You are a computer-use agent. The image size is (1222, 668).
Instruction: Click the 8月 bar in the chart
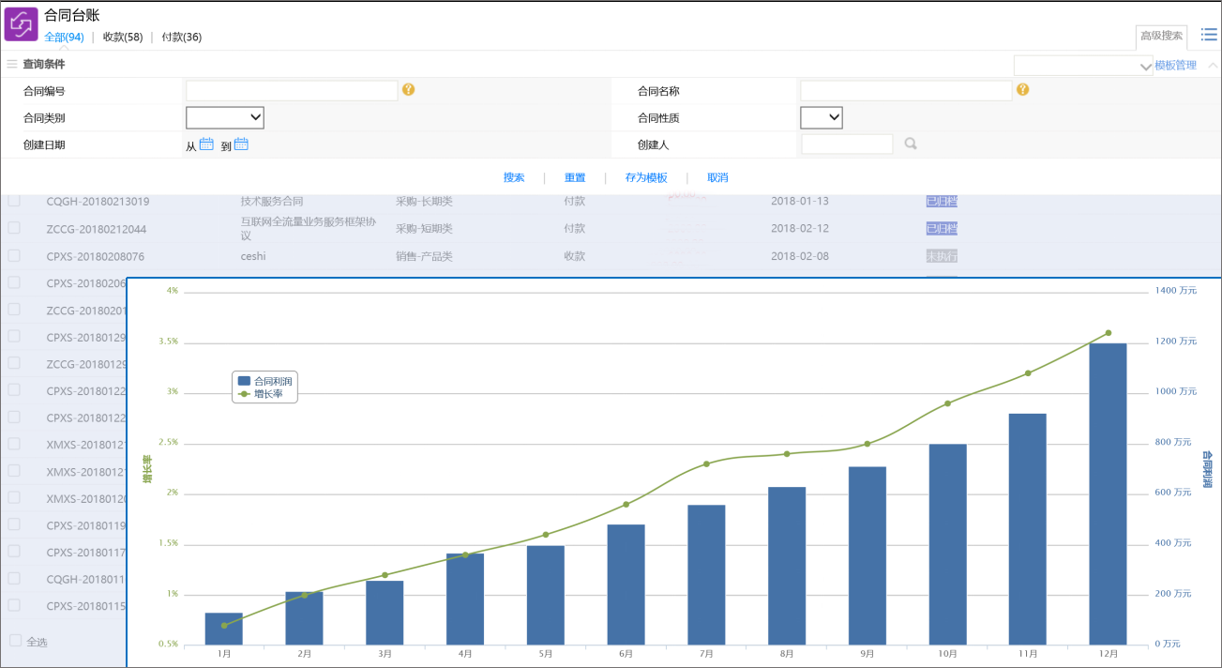coord(787,566)
